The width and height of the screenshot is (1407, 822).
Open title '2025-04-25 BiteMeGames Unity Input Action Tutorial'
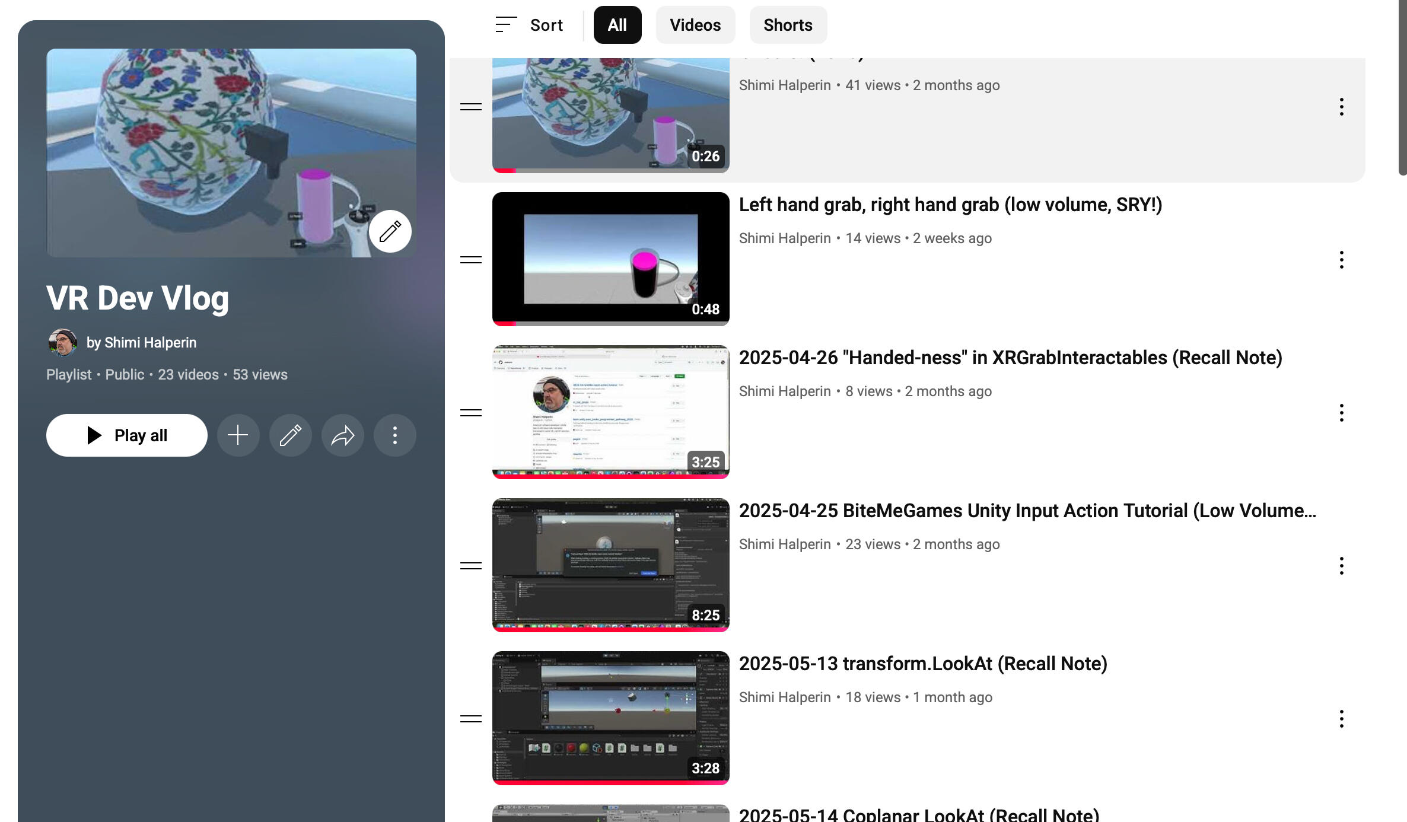point(1027,511)
